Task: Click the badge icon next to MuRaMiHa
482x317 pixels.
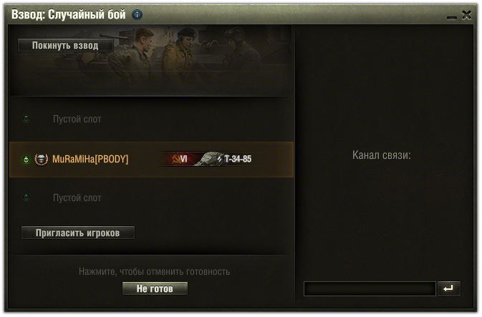Action: pos(42,160)
